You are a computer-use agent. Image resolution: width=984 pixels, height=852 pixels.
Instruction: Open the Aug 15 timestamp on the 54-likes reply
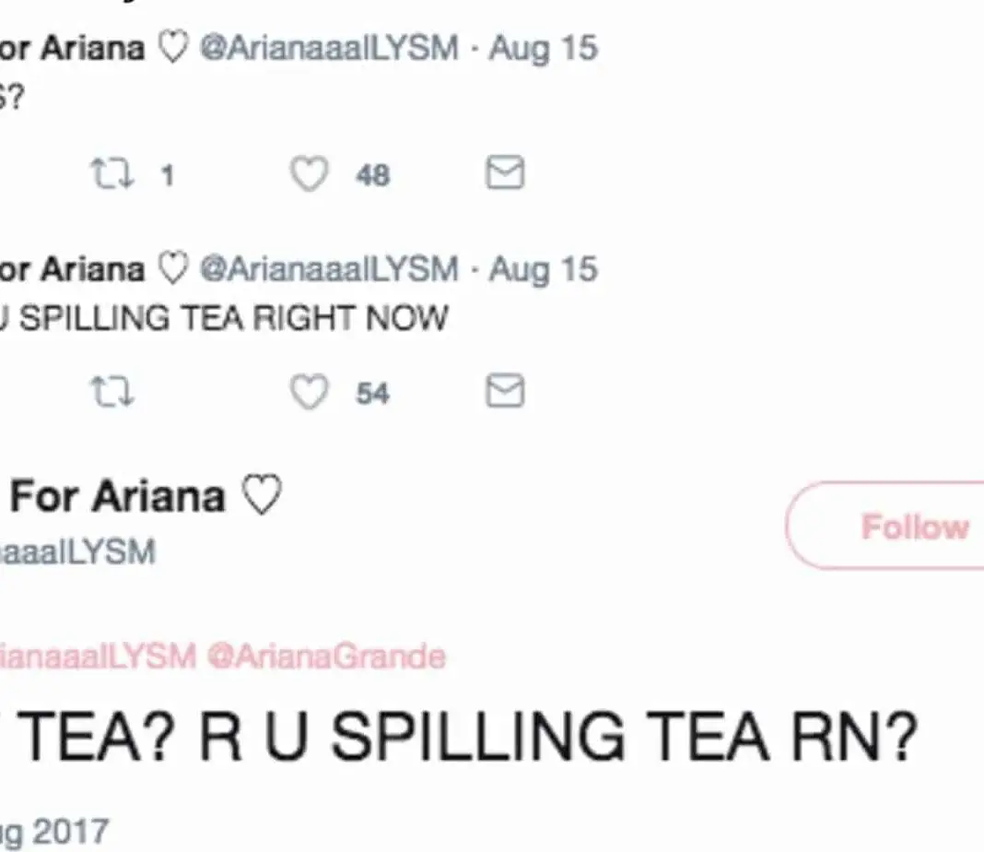(543, 269)
